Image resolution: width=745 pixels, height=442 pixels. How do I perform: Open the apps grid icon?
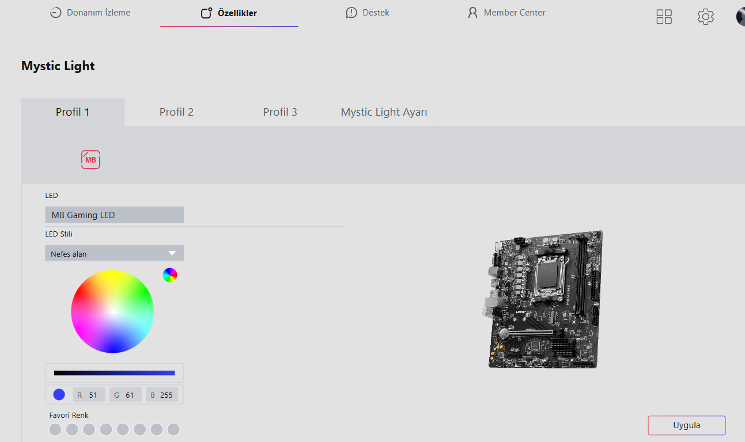click(x=664, y=17)
